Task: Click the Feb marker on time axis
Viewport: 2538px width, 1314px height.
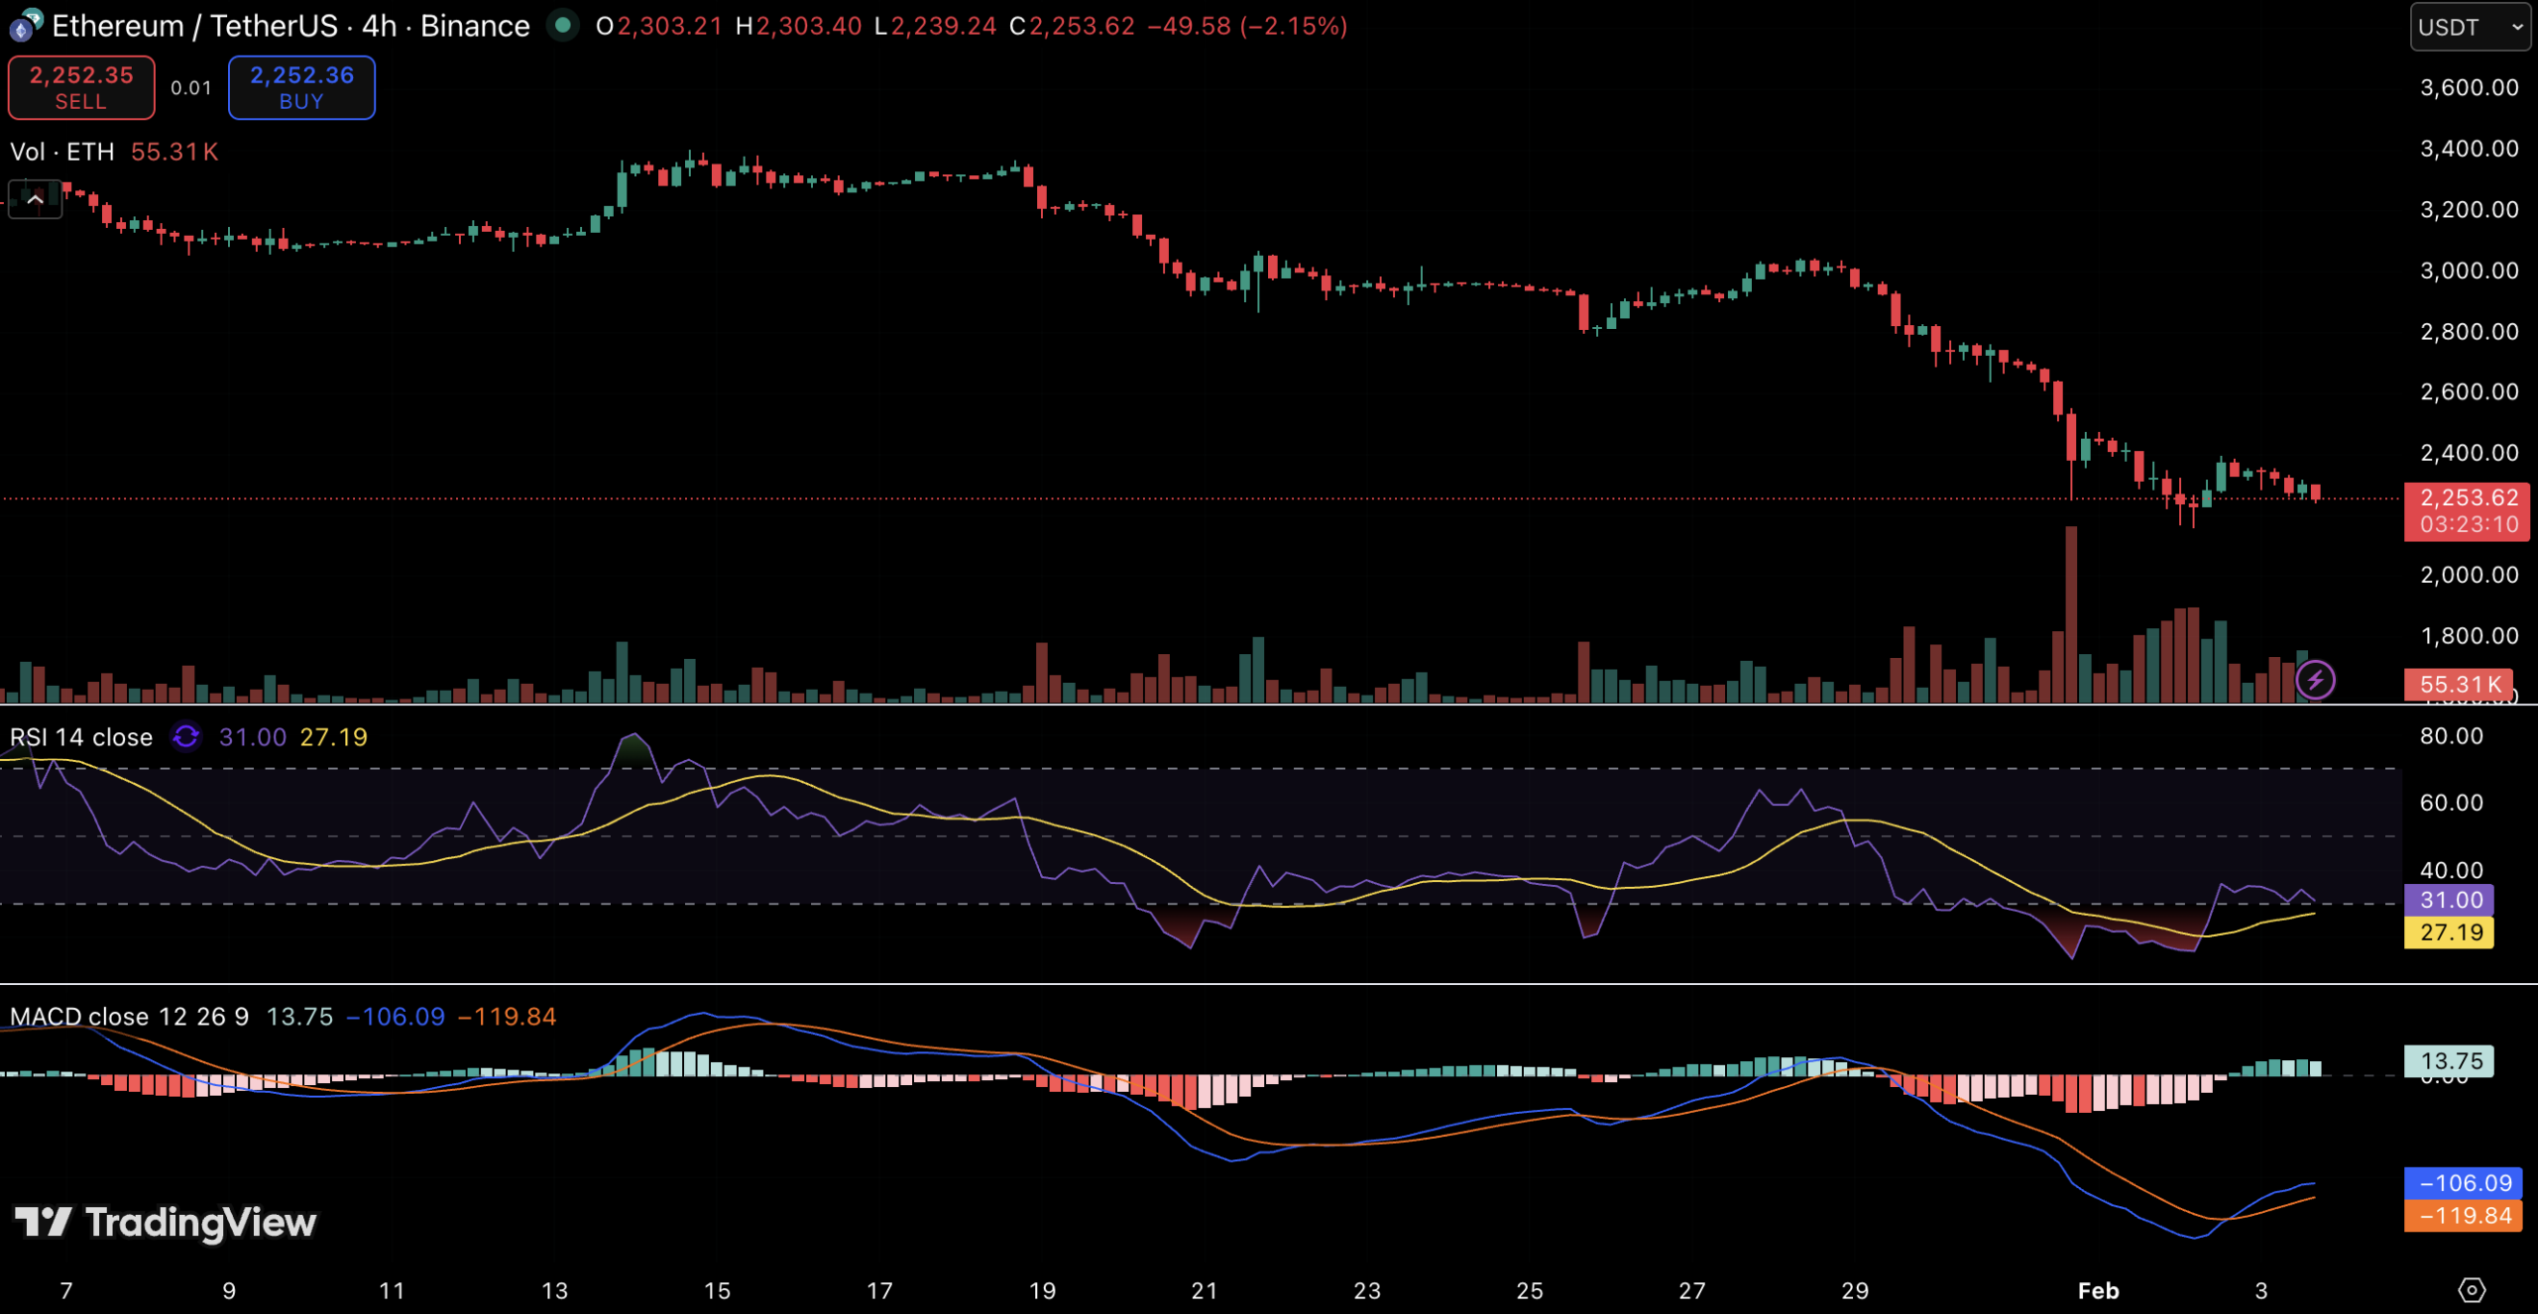Action: pos(2098,1290)
